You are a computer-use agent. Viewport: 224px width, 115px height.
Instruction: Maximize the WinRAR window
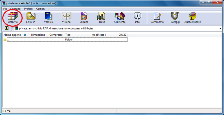(209, 3)
